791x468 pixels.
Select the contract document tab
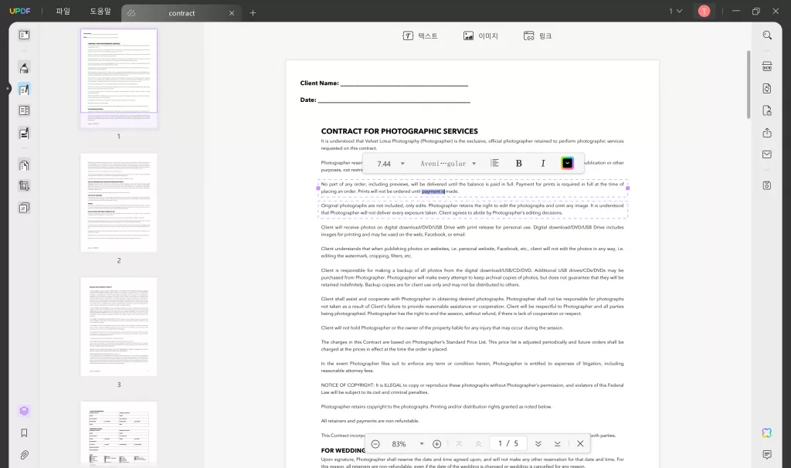pyautogui.click(x=181, y=13)
